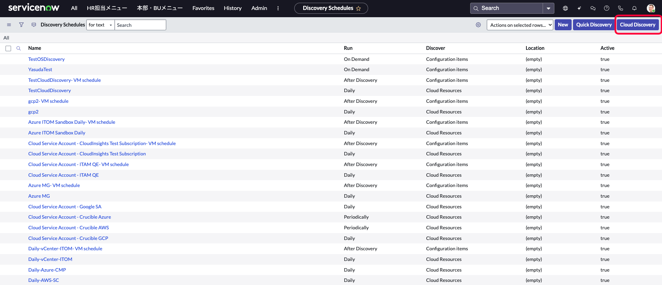Open the activity stream icon beside Discovery Schedules
This screenshot has width=662, height=285.
tap(34, 25)
